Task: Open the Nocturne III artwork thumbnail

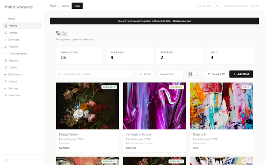Action: (222, 106)
